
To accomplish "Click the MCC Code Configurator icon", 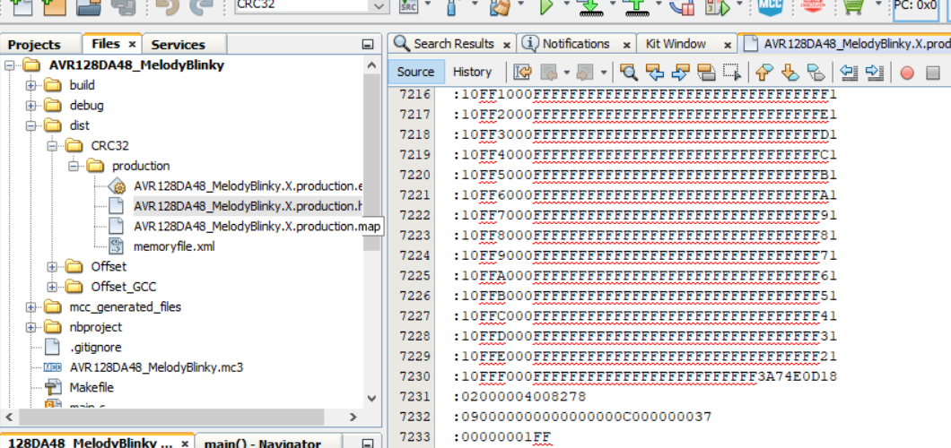I will coord(770,7).
